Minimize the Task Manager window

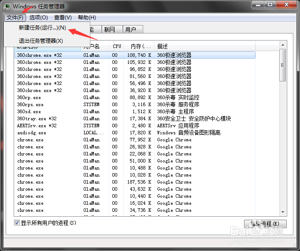click(x=258, y=4)
